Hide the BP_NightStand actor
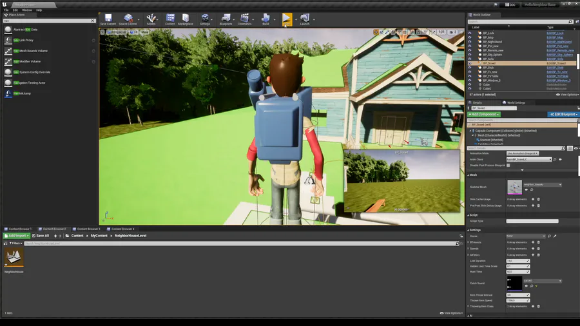Screen dimensions: 580x326 [x=470, y=42]
